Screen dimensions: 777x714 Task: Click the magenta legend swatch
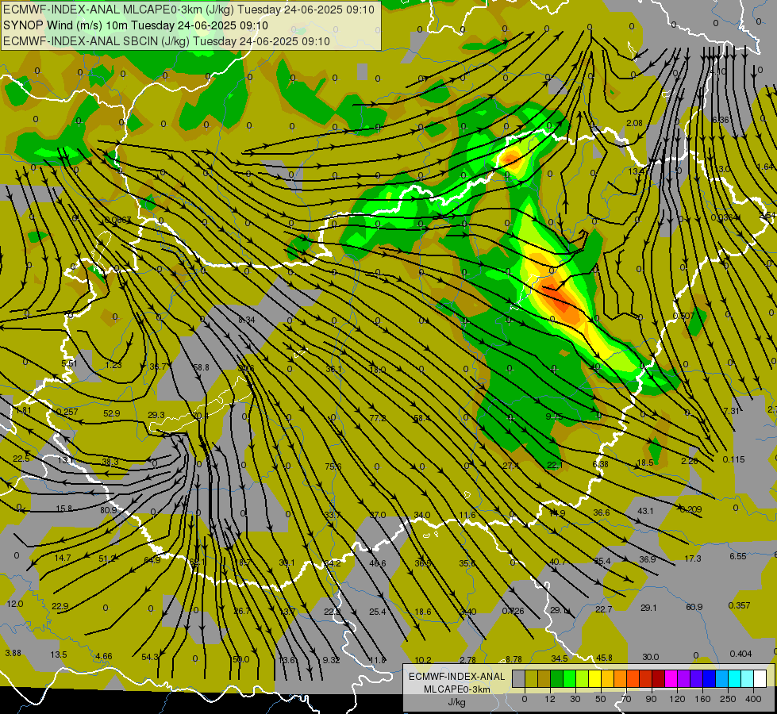point(671,679)
